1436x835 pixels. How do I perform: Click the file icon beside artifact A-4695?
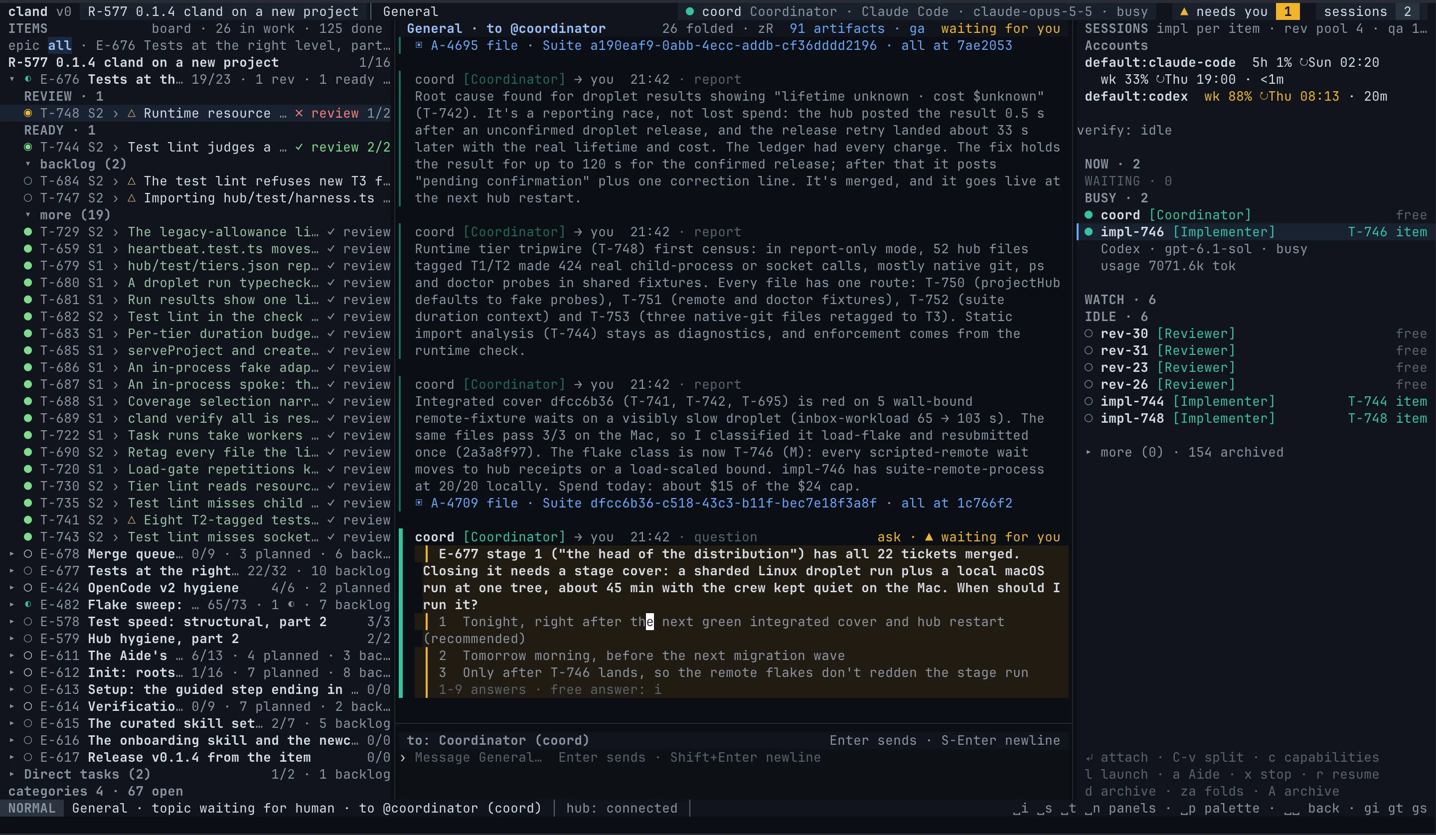click(x=419, y=45)
